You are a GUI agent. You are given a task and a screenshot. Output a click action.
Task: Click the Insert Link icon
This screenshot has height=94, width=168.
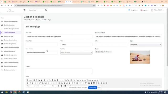pos(81,83)
